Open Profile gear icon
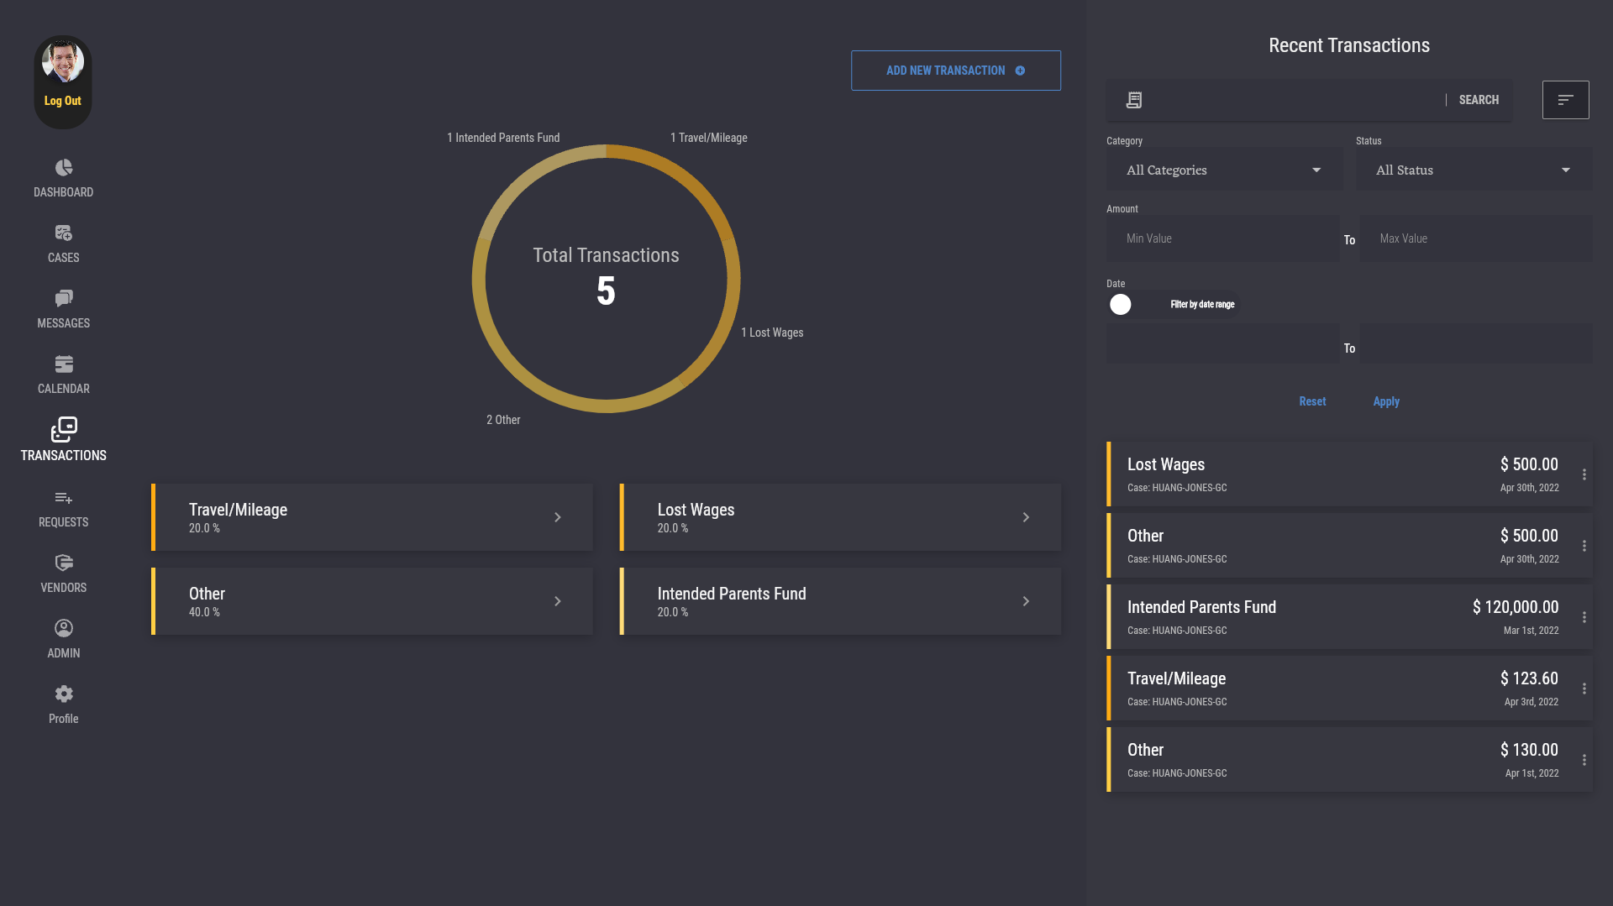The height and width of the screenshot is (906, 1613). click(x=64, y=694)
